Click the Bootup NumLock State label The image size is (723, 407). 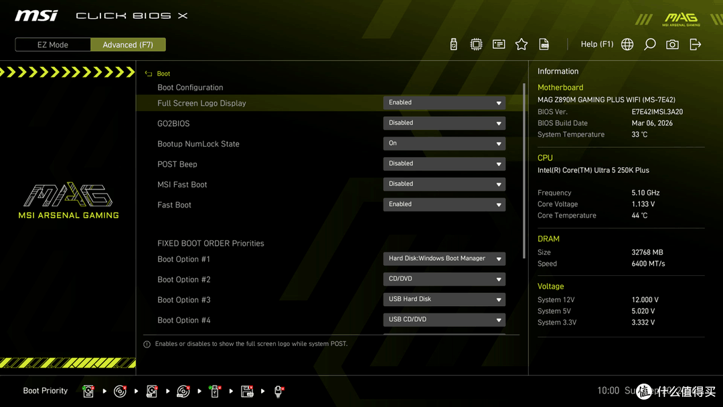pos(198,144)
